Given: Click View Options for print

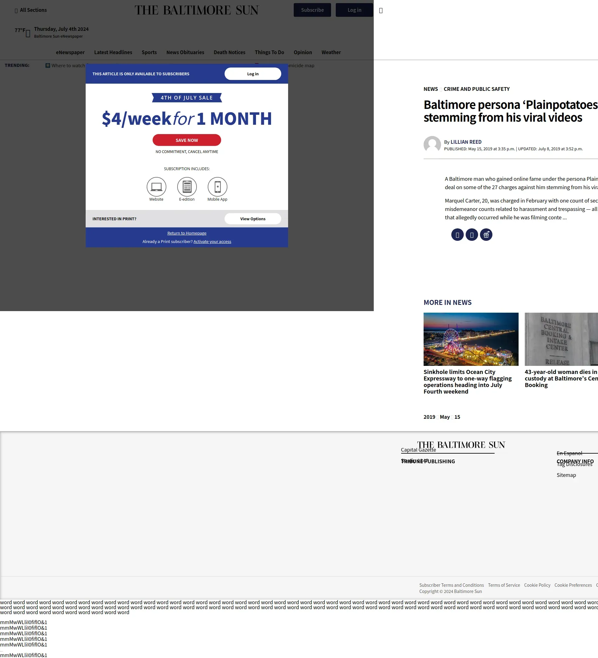Looking at the screenshot, I should (253, 219).
